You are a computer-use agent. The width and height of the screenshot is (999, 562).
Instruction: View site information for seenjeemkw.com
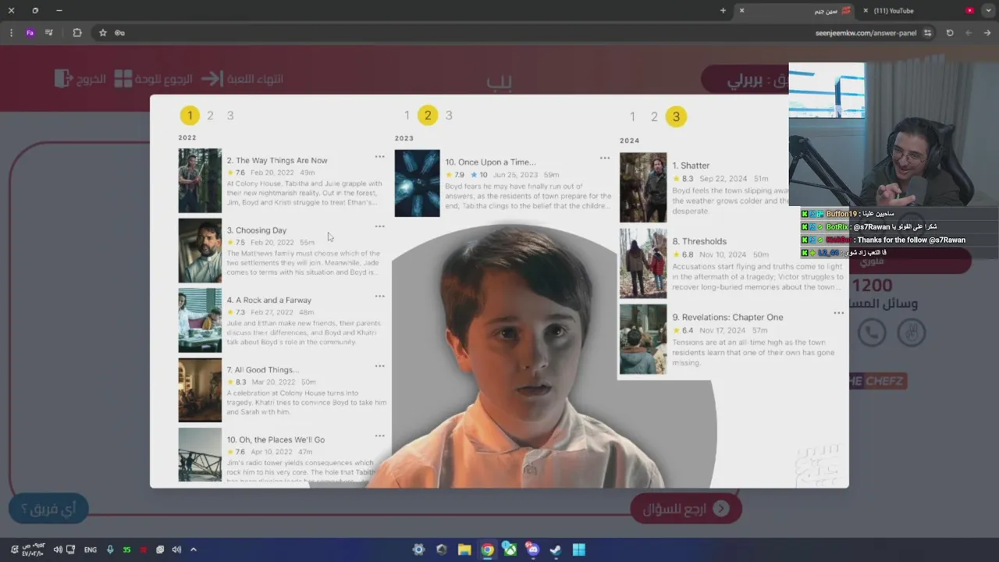pyautogui.click(x=927, y=33)
